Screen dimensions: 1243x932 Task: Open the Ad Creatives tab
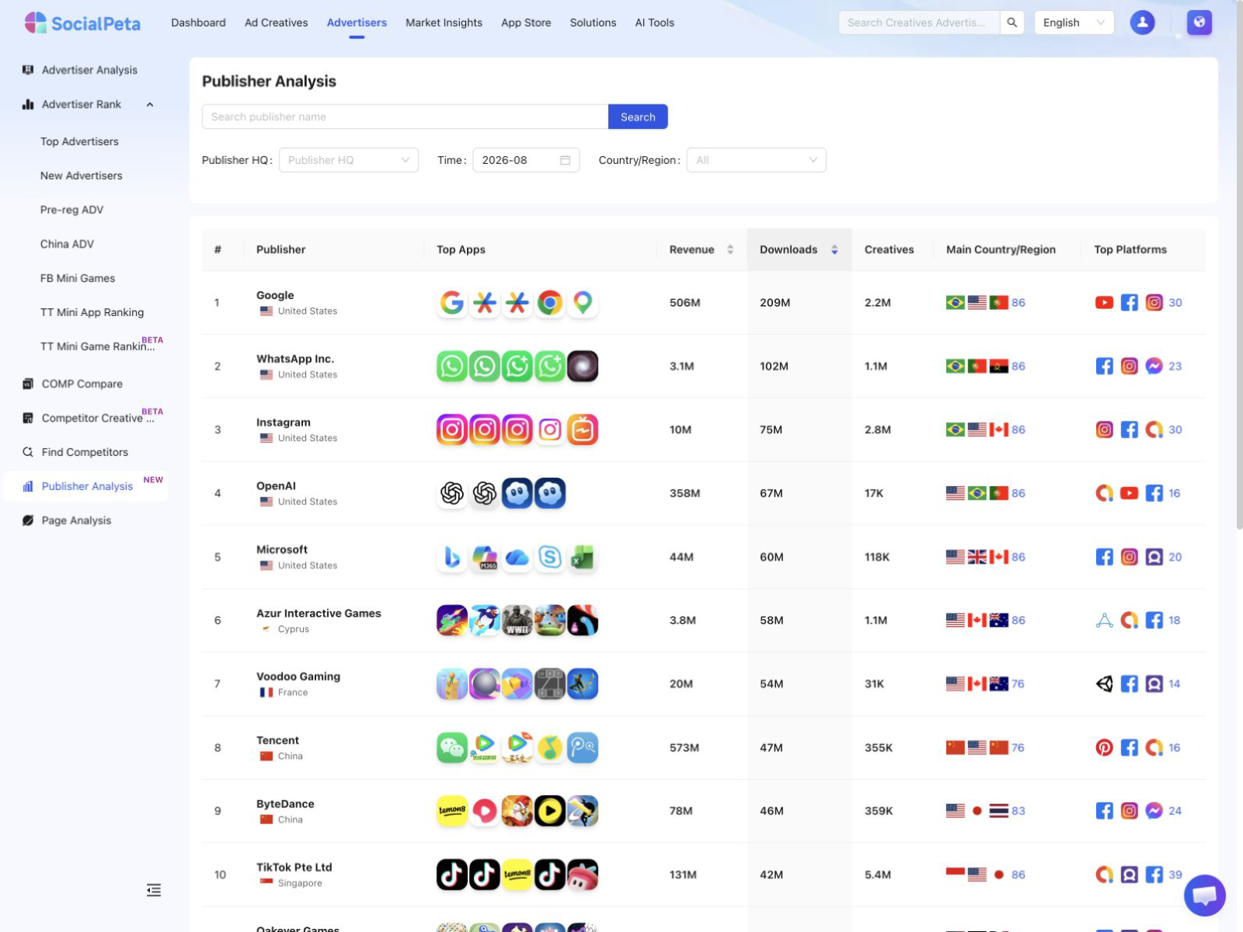click(277, 23)
